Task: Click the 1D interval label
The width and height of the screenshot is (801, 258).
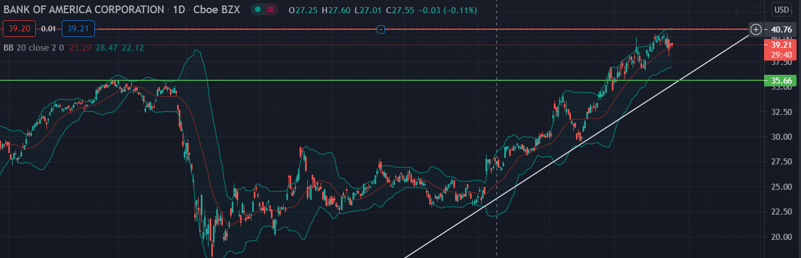Action: [179, 10]
